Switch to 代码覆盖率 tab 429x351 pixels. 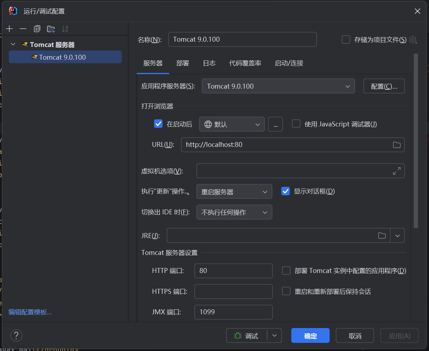click(x=245, y=63)
